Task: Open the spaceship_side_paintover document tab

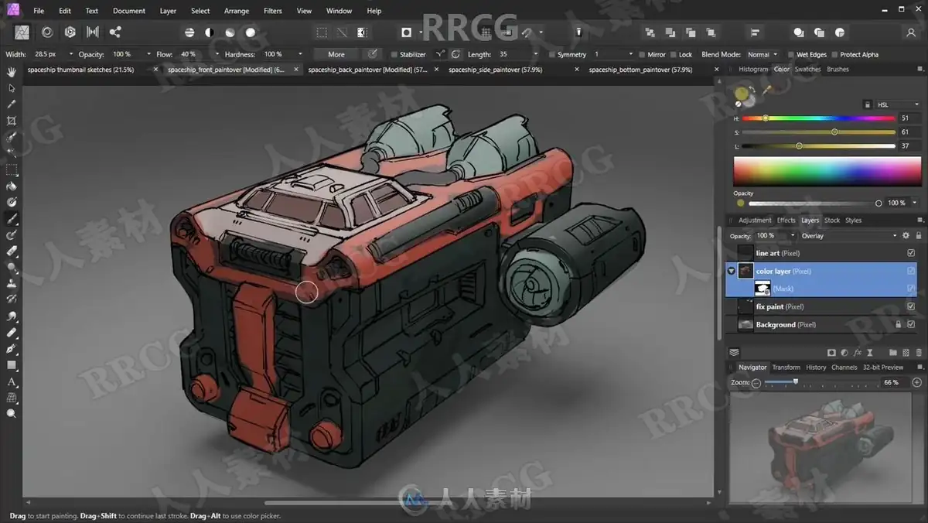Action: (x=495, y=69)
